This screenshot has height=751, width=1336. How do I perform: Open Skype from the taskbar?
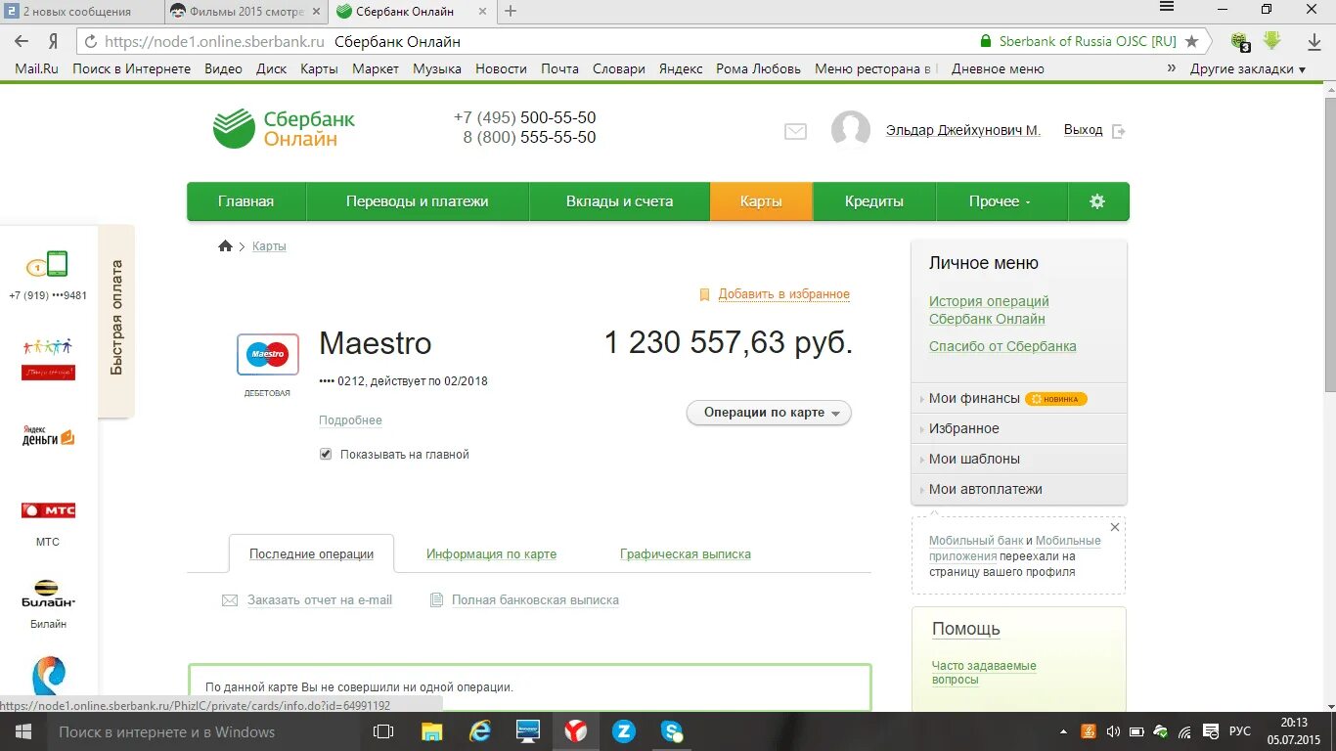[x=671, y=731]
